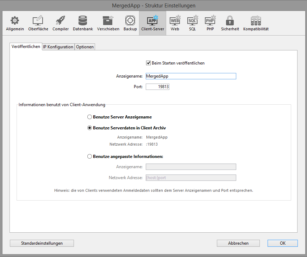Select the Oberfläche settings icon

38,23
